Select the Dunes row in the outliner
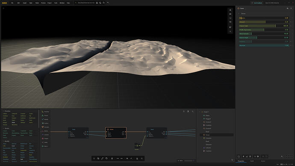This screenshot has width=295, height=166. [217, 135]
